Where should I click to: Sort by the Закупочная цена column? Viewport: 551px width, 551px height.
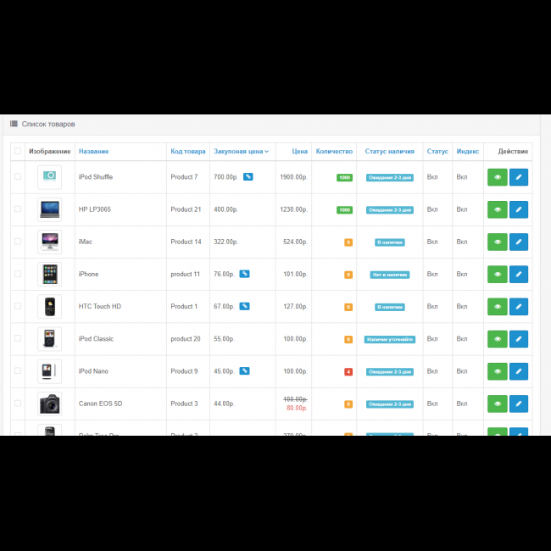(241, 152)
